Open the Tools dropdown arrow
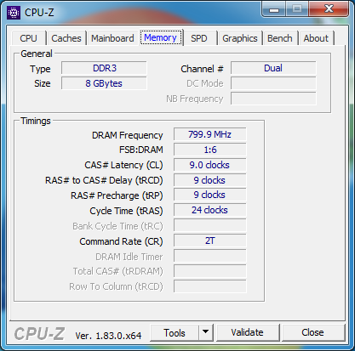The height and width of the screenshot is (351, 355). coord(206,332)
